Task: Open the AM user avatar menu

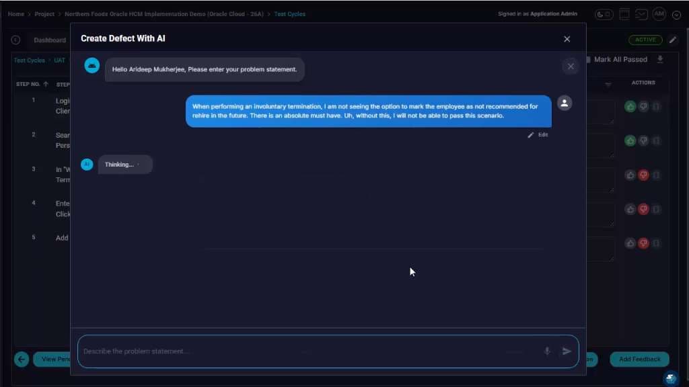Action: tap(659, 14)
